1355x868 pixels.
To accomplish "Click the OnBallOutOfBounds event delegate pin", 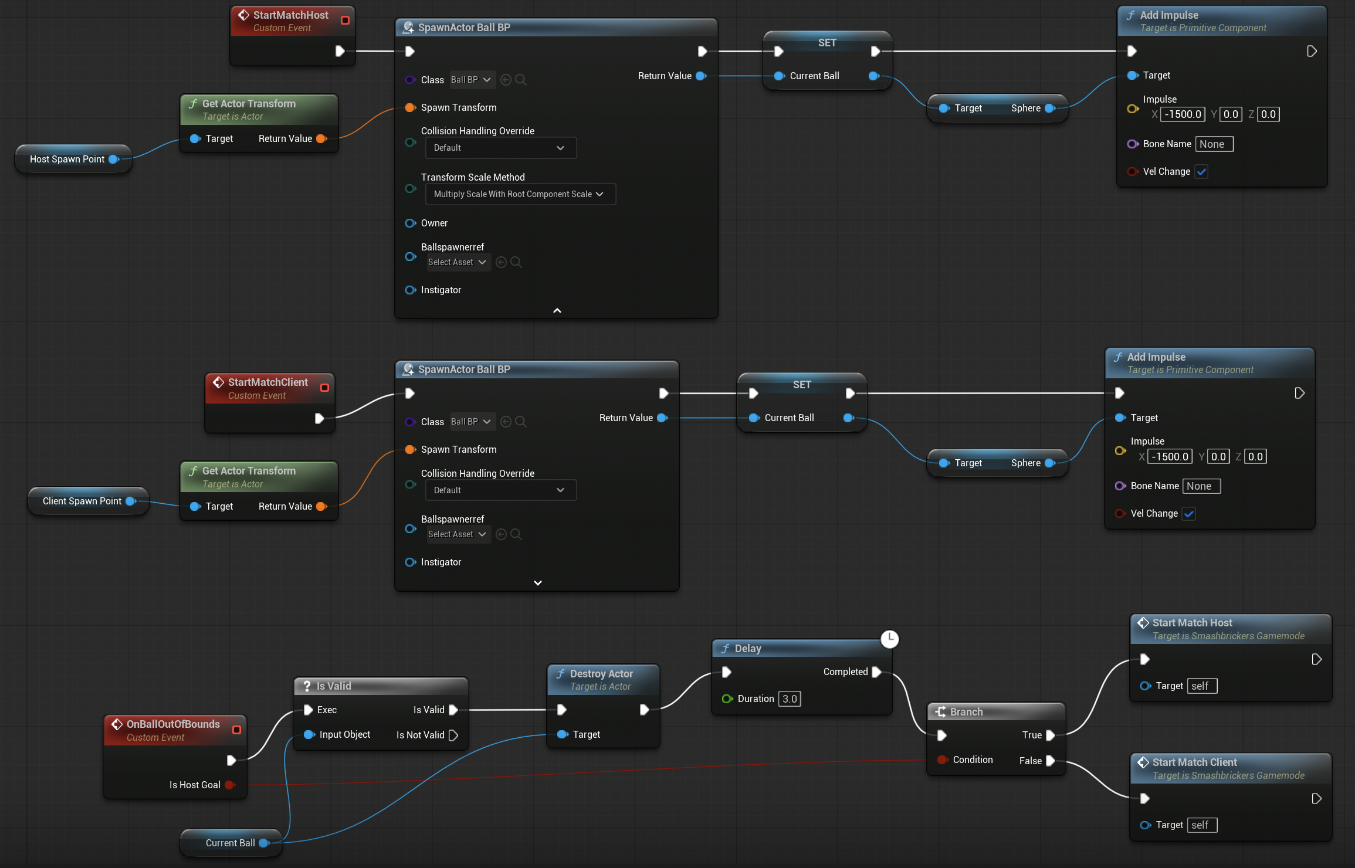I will [x=236, y=730].
